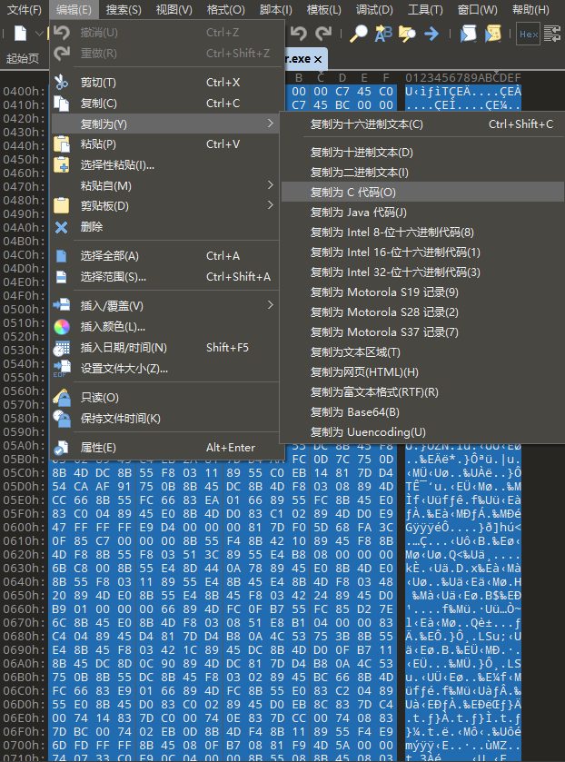
Task: Open the 格式(O) menu
Action: click(x=225, y=9)
